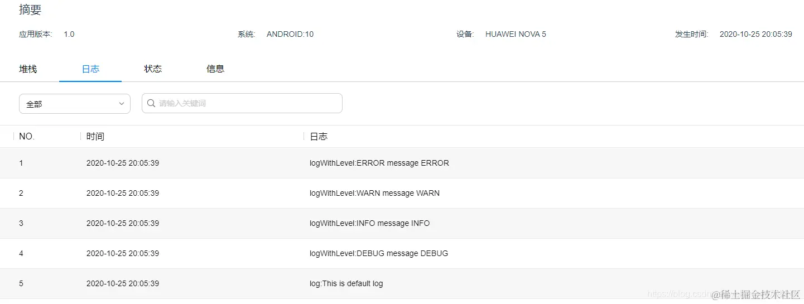
Task: Click row number 1 cell
Action: click(21, 163)
